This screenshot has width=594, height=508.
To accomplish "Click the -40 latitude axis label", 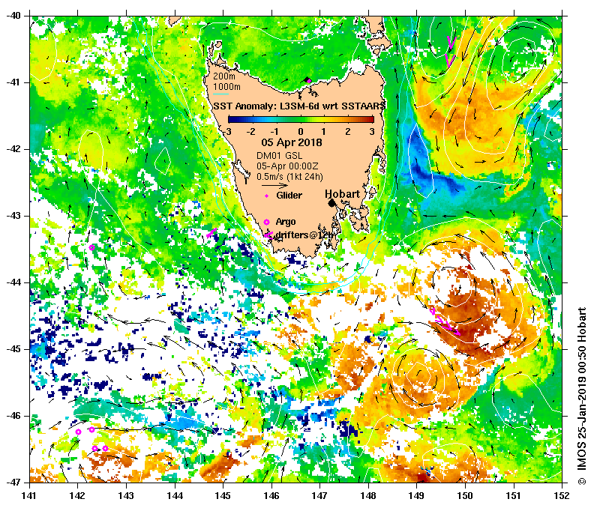I will tap(13, 16).
